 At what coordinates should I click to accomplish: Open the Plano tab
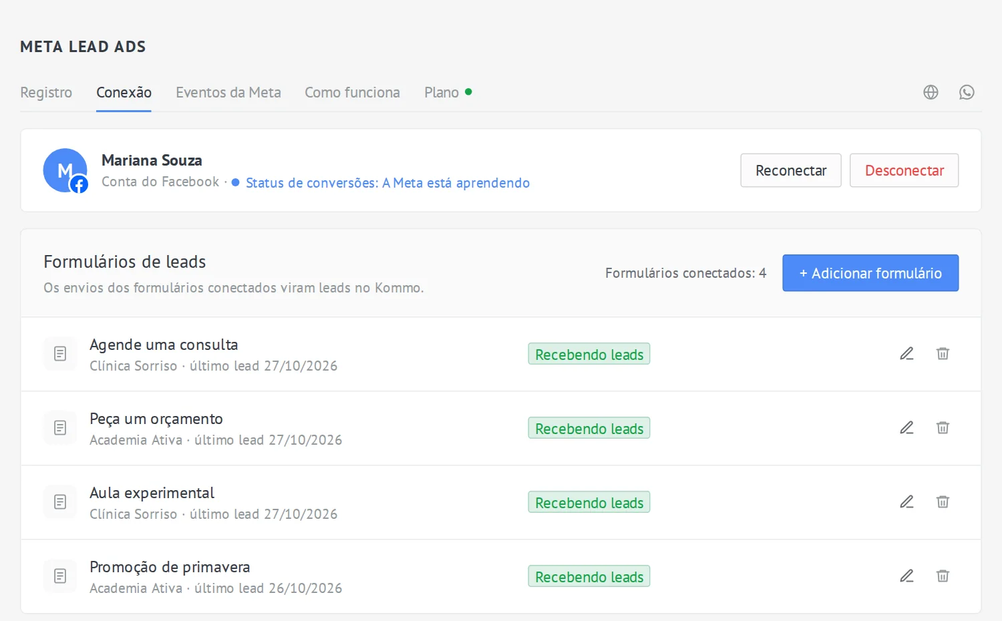448,92
